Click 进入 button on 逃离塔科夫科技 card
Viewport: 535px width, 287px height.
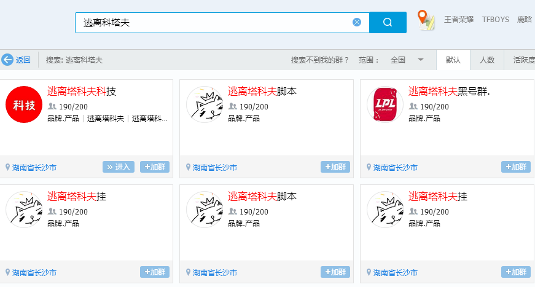coord(119,167)
